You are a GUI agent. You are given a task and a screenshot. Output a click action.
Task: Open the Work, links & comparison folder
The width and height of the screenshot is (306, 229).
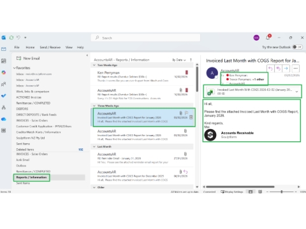coord(33,92)
